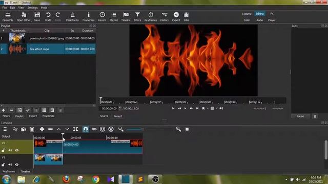Switch player to Project tab
Screen dimensions: 328x184
(x=118, y=116)
